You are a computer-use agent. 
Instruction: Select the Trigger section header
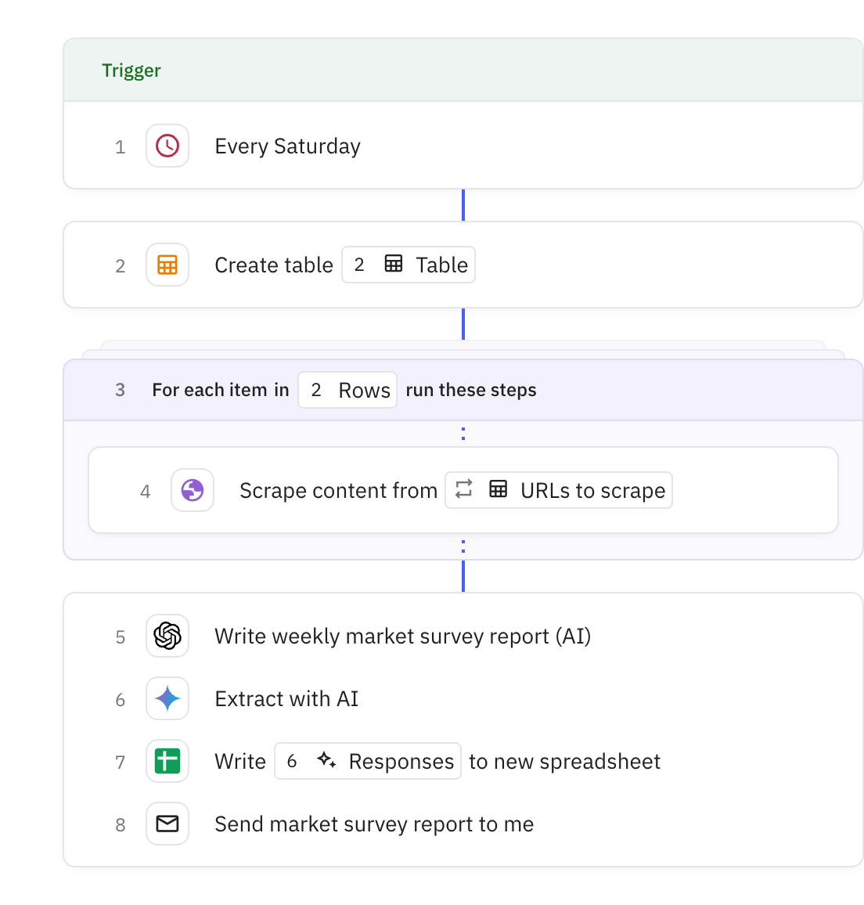131,70
